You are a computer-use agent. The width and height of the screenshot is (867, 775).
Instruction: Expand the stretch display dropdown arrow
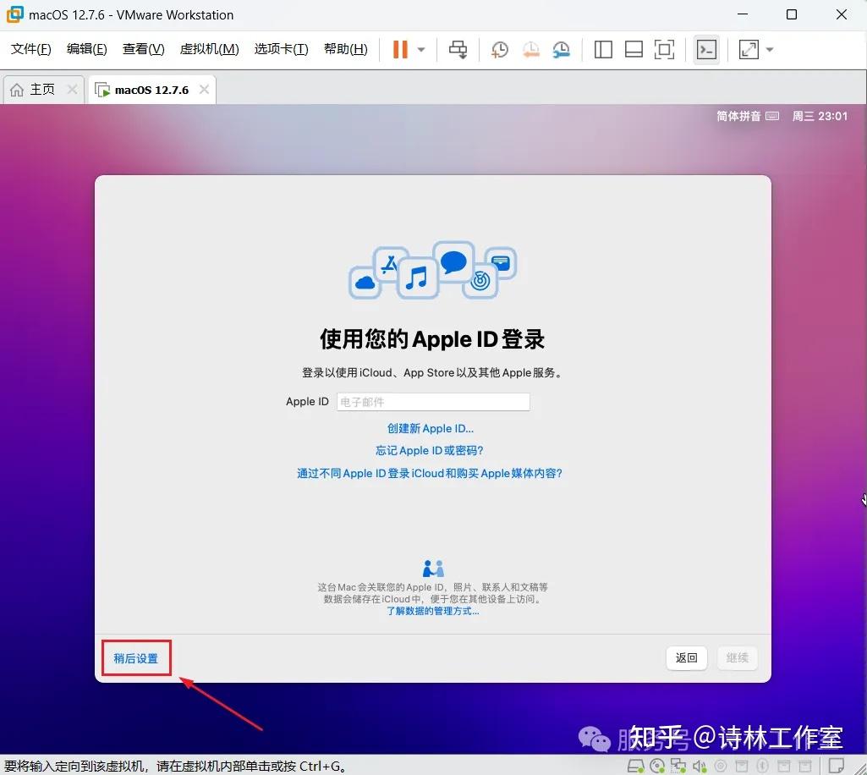coord(770,50)
